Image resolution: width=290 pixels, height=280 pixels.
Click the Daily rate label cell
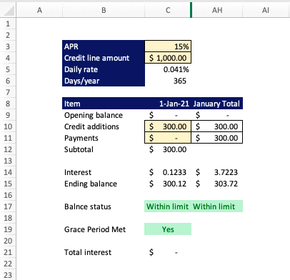[x=104, y=69]
